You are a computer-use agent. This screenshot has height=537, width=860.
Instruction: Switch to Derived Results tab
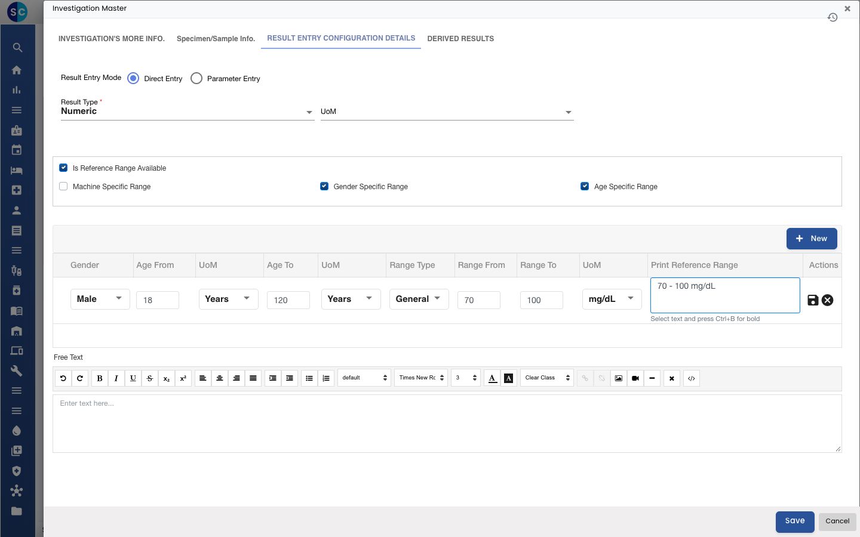point(460,39)
